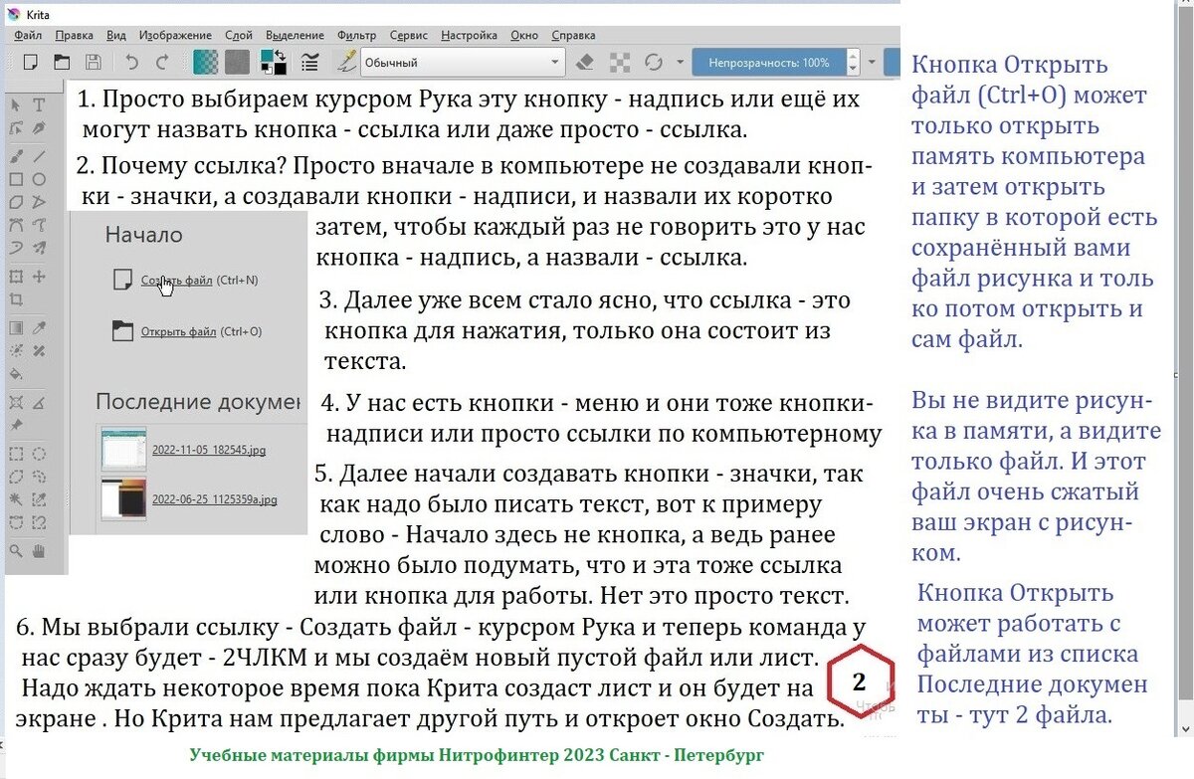Select the Bezier Curve tool
Viewport: 1194px width, 779px height.
(x=16, y=225)
